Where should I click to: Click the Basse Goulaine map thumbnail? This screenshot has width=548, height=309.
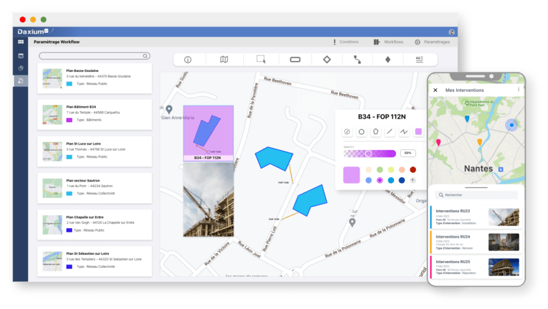point(52,78)
